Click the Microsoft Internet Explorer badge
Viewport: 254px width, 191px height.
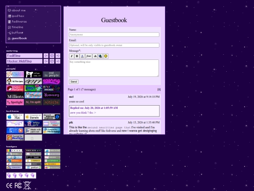[52, 116]
